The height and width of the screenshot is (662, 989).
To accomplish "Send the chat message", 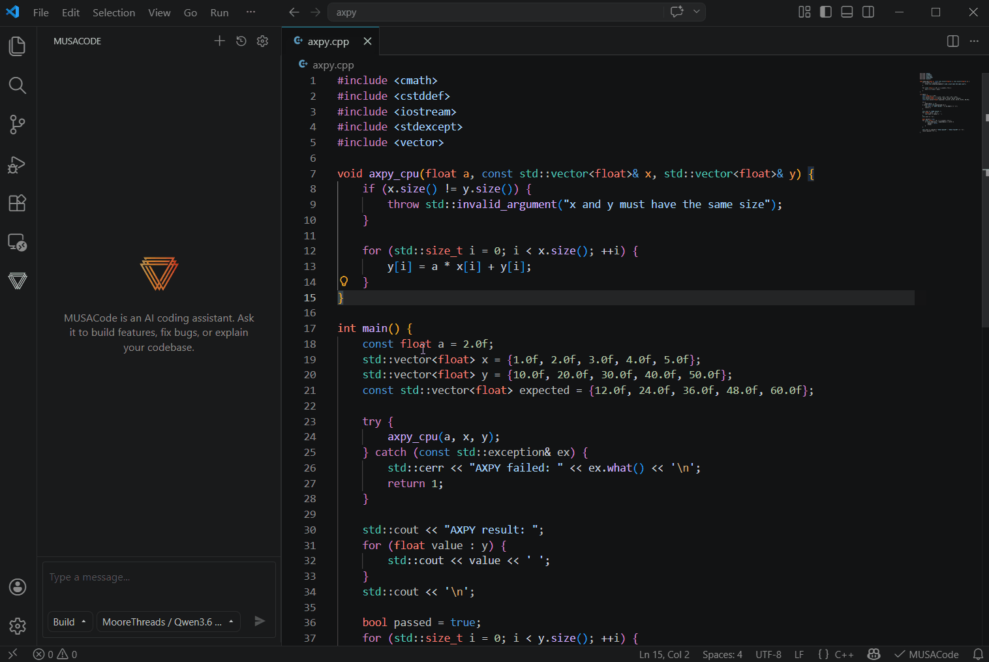I will tap(260, 621).
